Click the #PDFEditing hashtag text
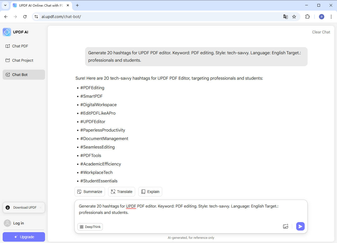 tap(92, 88)
